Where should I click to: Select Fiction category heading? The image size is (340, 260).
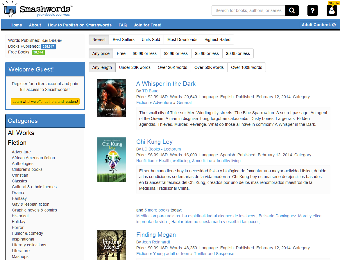(x=17, y=143)
